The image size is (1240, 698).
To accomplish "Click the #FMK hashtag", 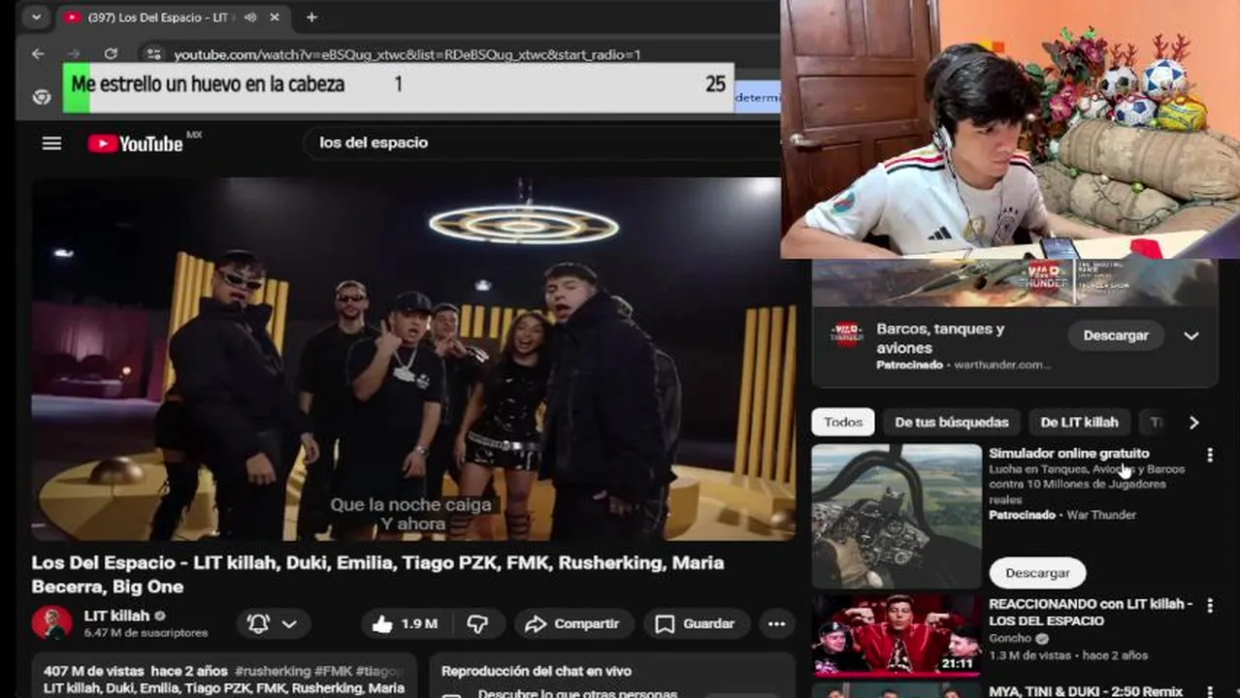I will click(334, 671).
